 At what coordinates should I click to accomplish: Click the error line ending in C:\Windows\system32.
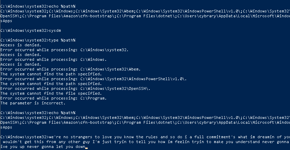(64, 50)
